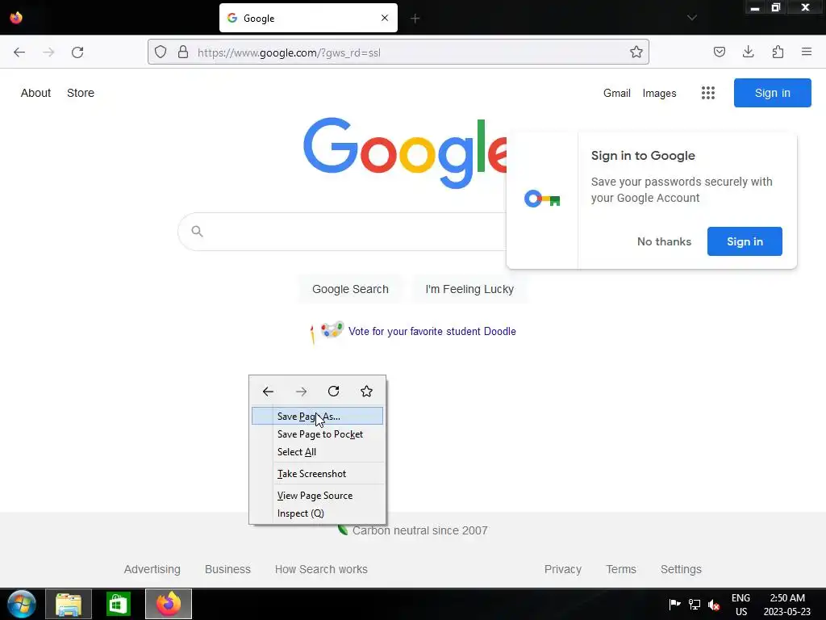Choose Save Page As... menu entry
Screen dimensions: 826x620
(x=317, y=416)
